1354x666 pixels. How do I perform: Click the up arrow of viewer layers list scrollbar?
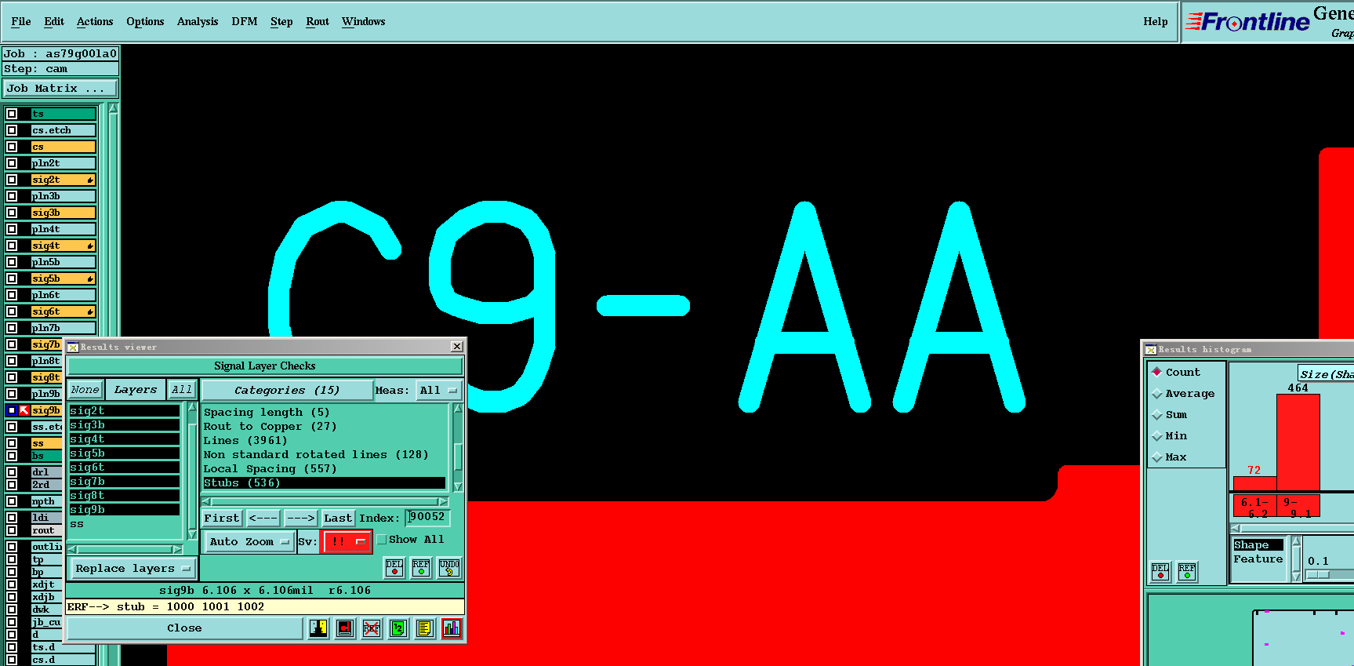coord(192,408)
